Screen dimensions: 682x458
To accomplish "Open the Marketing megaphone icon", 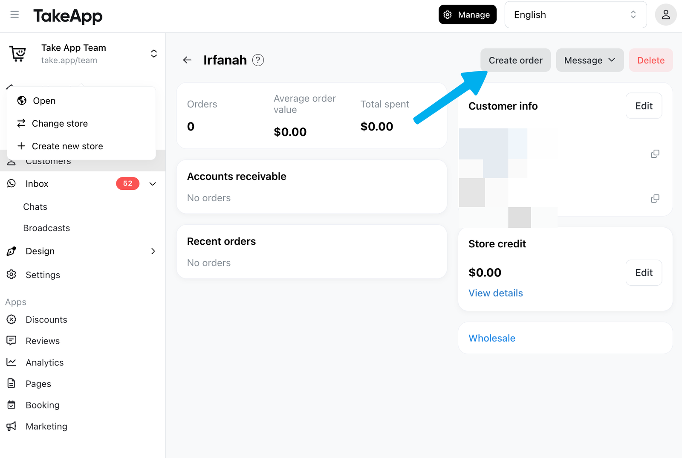I will click(x=12, y=426).
